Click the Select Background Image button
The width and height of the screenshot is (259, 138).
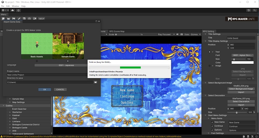coord(241,89)
